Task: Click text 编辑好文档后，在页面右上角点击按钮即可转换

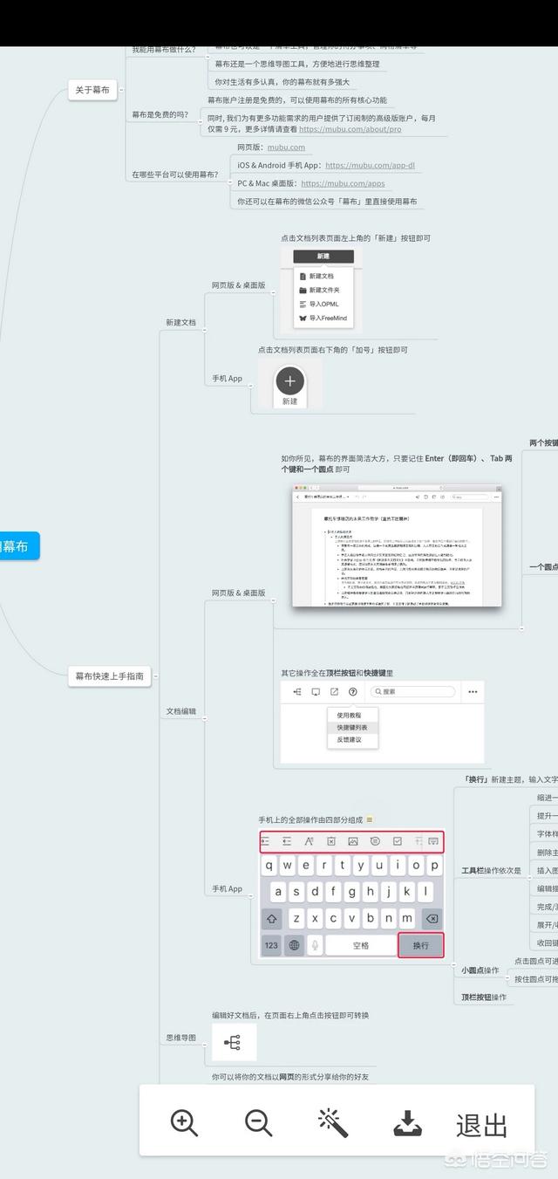Action: [x=290, y=1015]
